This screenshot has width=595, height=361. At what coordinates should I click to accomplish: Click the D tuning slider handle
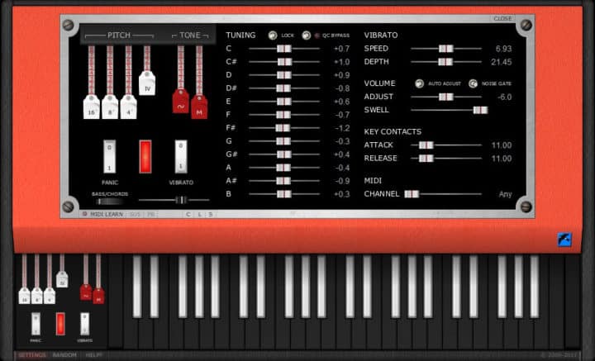pyautogui.click(x=283, y=75)
